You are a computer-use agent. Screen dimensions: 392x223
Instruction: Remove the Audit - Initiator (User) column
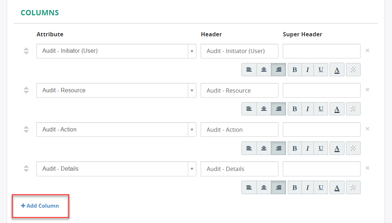click(367, 50)
